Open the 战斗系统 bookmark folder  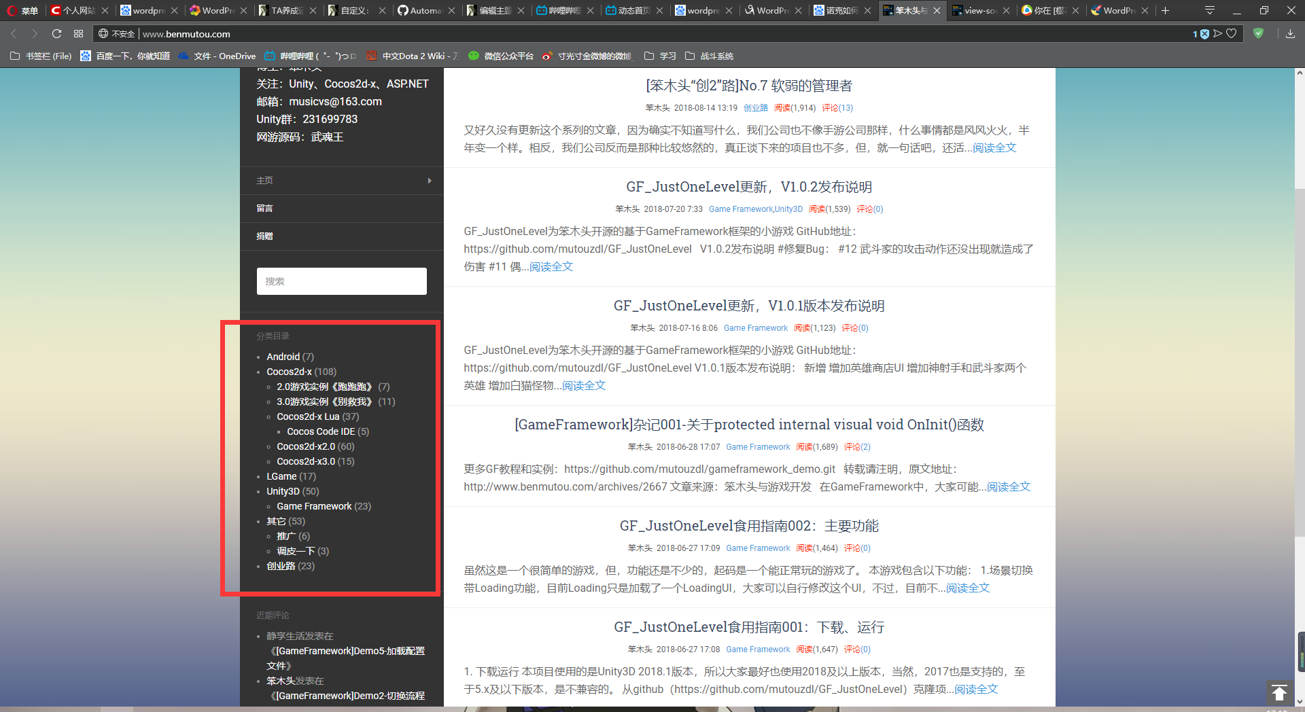pos(709,56)
